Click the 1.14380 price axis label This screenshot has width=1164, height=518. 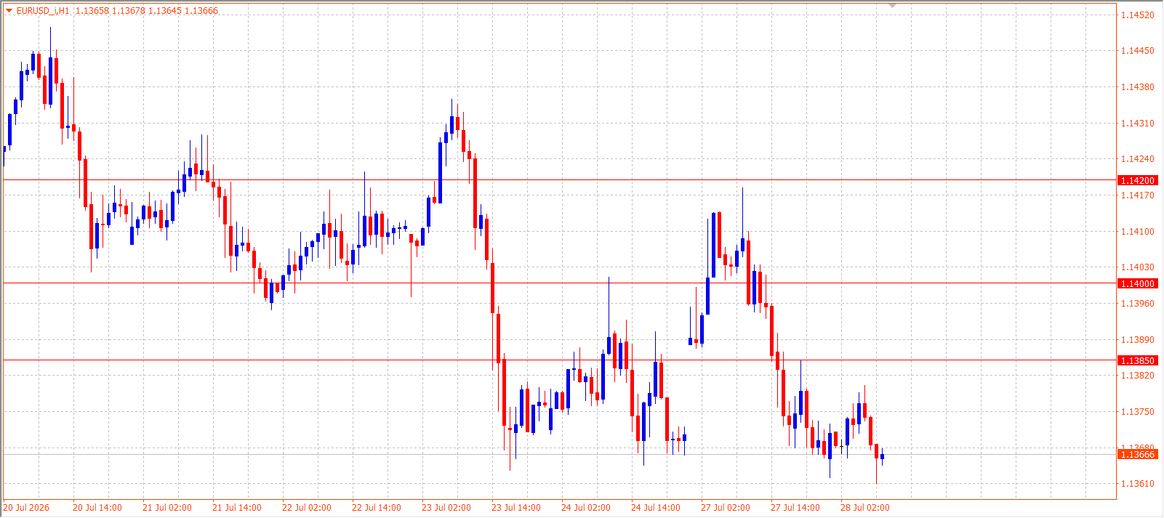tap(1137, 87)
